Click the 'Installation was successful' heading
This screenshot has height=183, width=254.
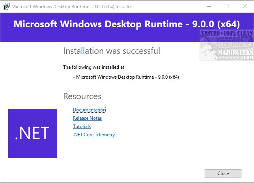click(112, 51)
